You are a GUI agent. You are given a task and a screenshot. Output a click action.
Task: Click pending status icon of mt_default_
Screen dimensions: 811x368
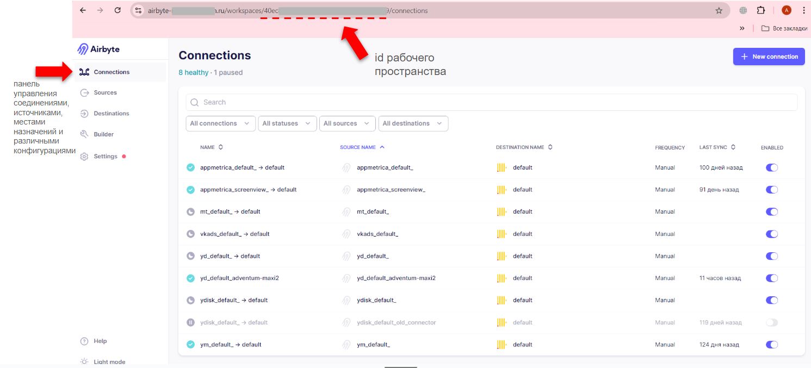(190, 211)
